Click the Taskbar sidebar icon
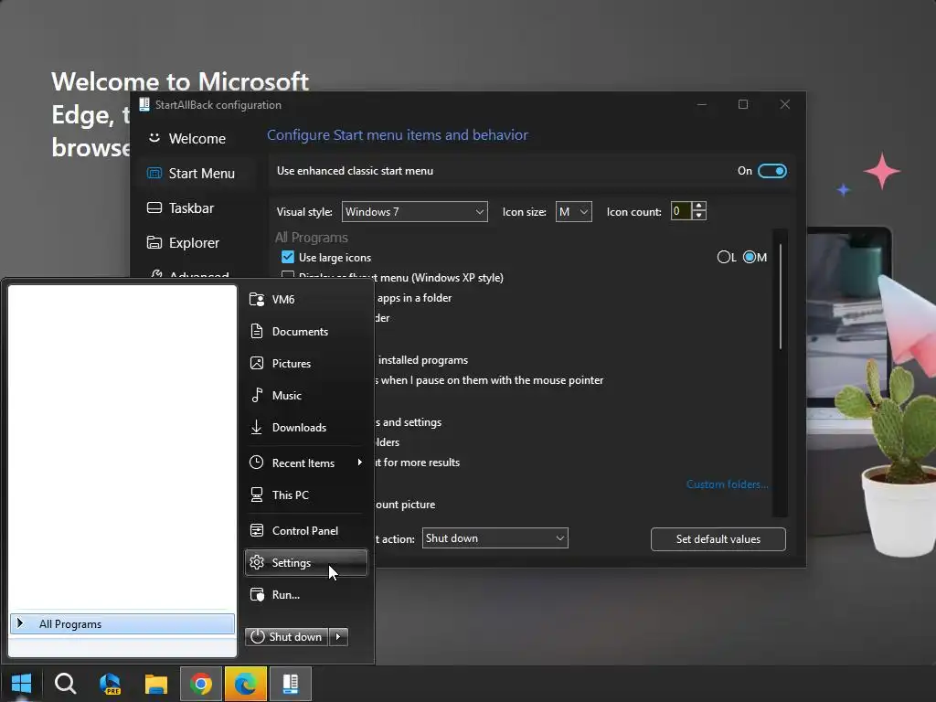Screen dimensions: 936x702 click(154, 207)
